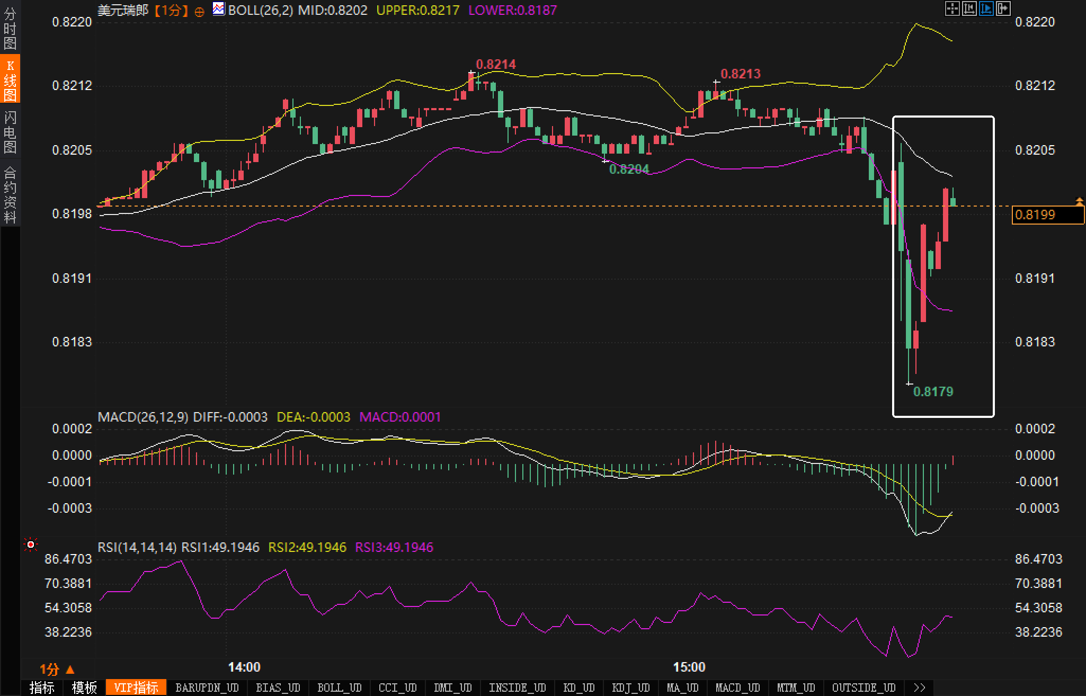
Task: Select the K线图 sidebar view
Action: click(x=10, y=79)
